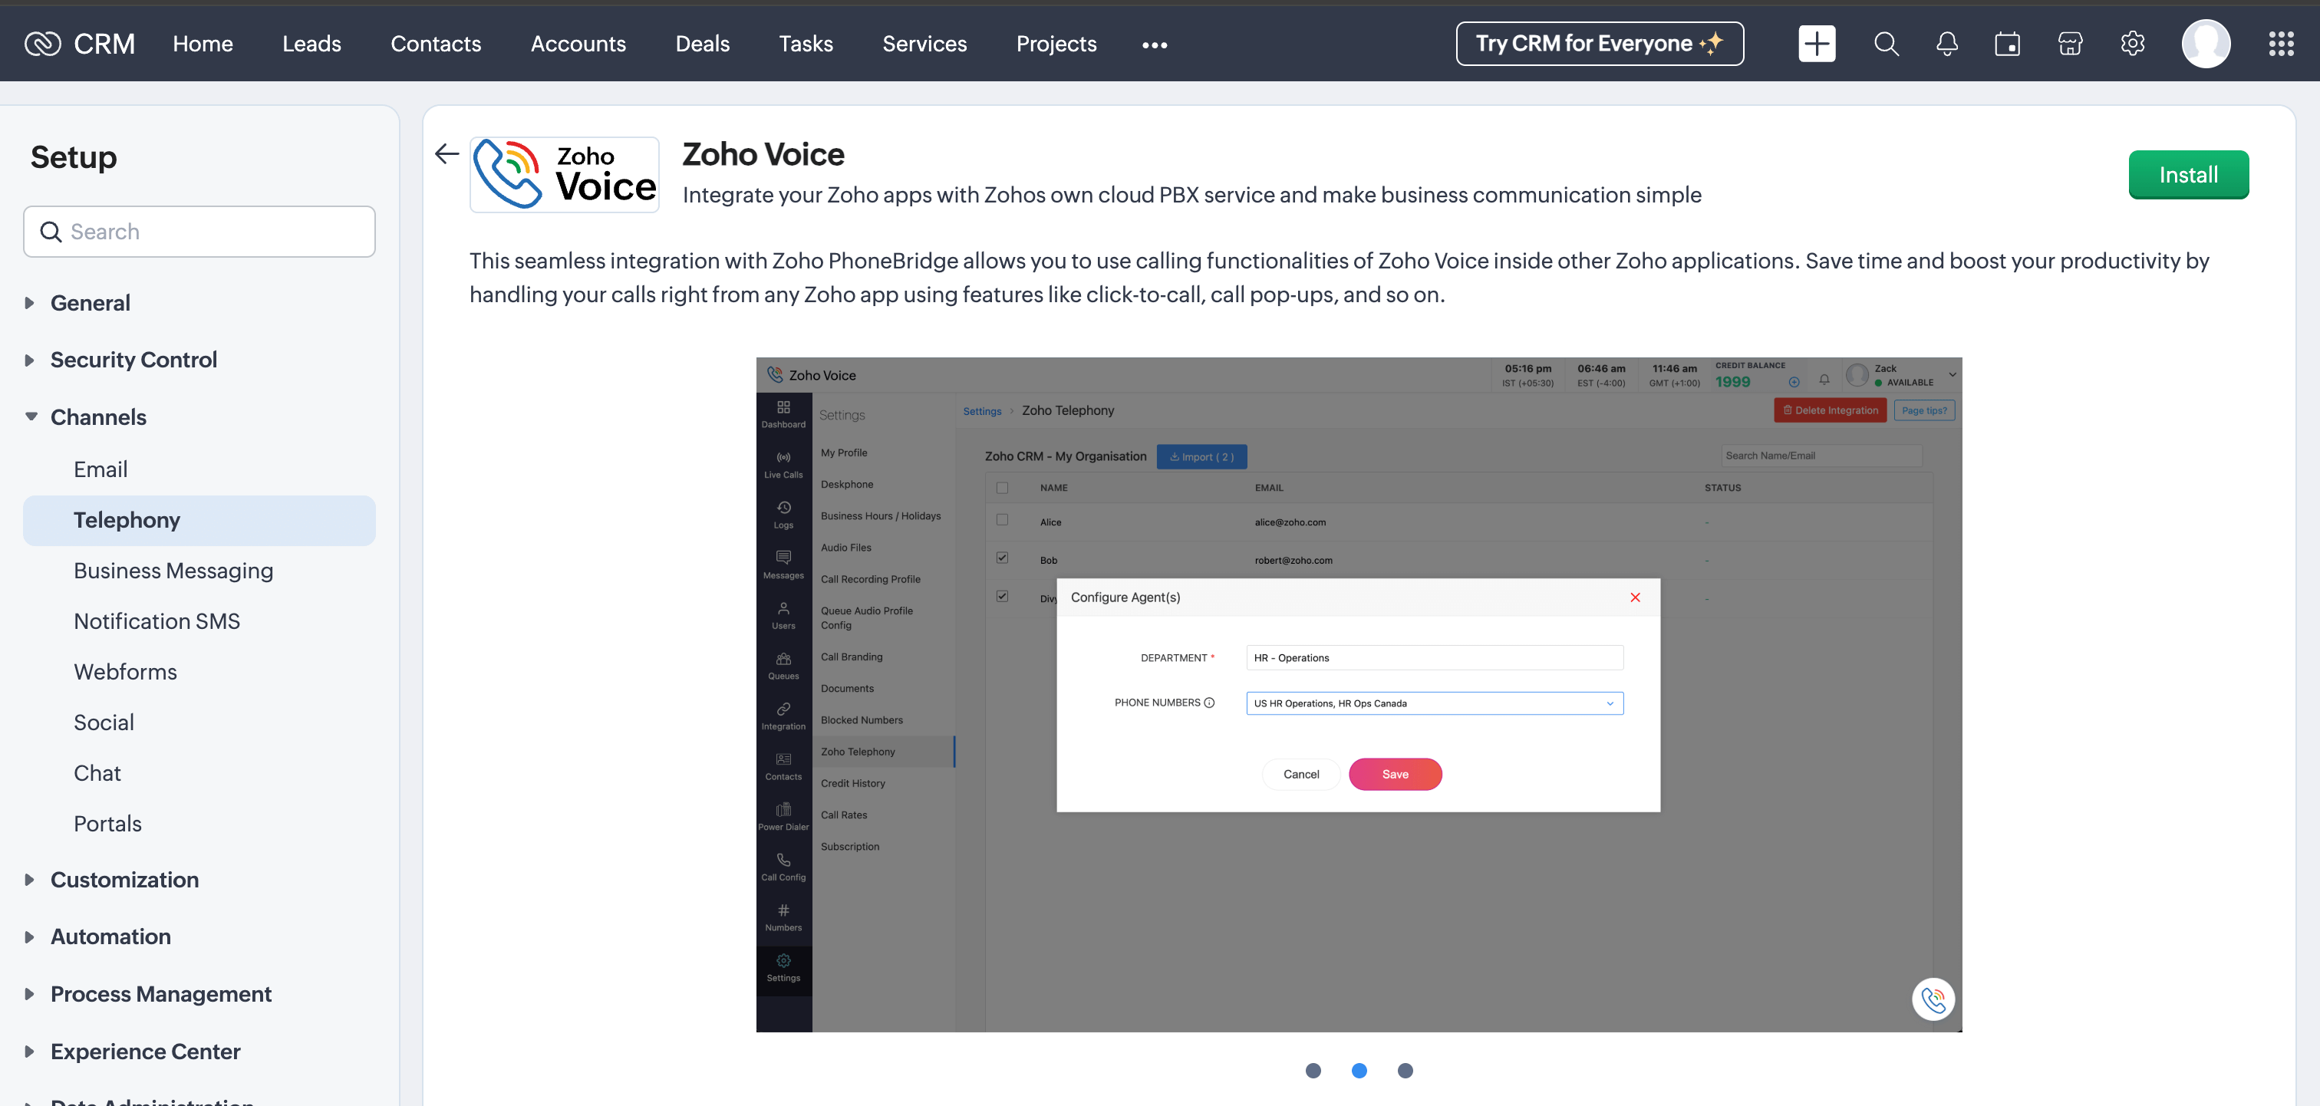The image size is (2320, 1106).
Task: Click the green Install button
Action: click(x=2187, y=175)
